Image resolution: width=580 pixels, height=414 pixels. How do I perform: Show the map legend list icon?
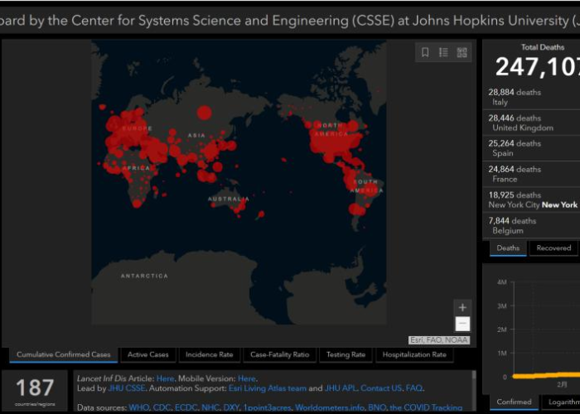(x=443, y=52)
